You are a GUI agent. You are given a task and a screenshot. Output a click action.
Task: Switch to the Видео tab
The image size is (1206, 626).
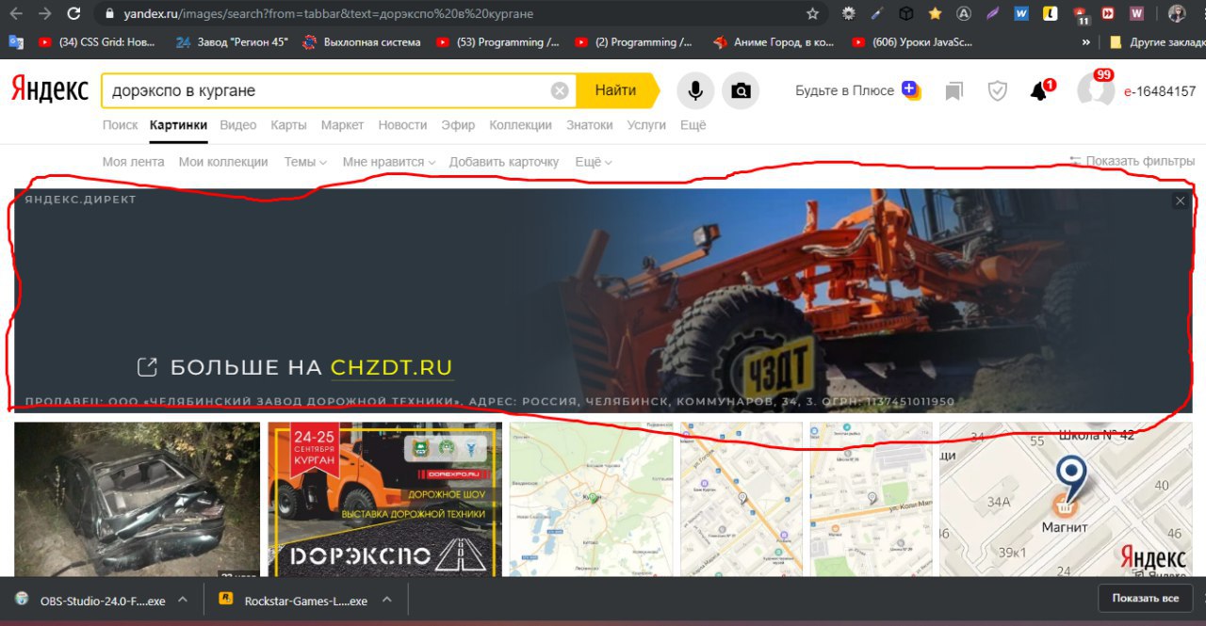pos(238,124)
